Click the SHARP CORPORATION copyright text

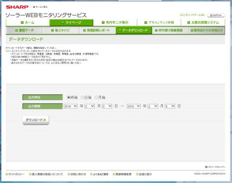pyautogui.click(x=210, y=174)
